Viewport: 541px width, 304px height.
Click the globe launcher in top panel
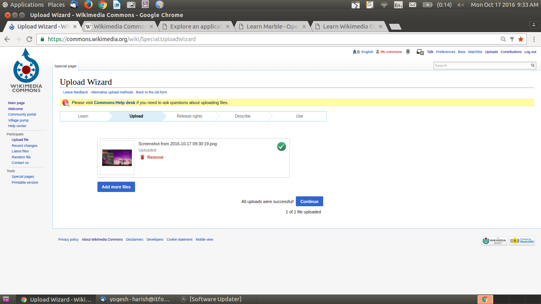point(159,5)
